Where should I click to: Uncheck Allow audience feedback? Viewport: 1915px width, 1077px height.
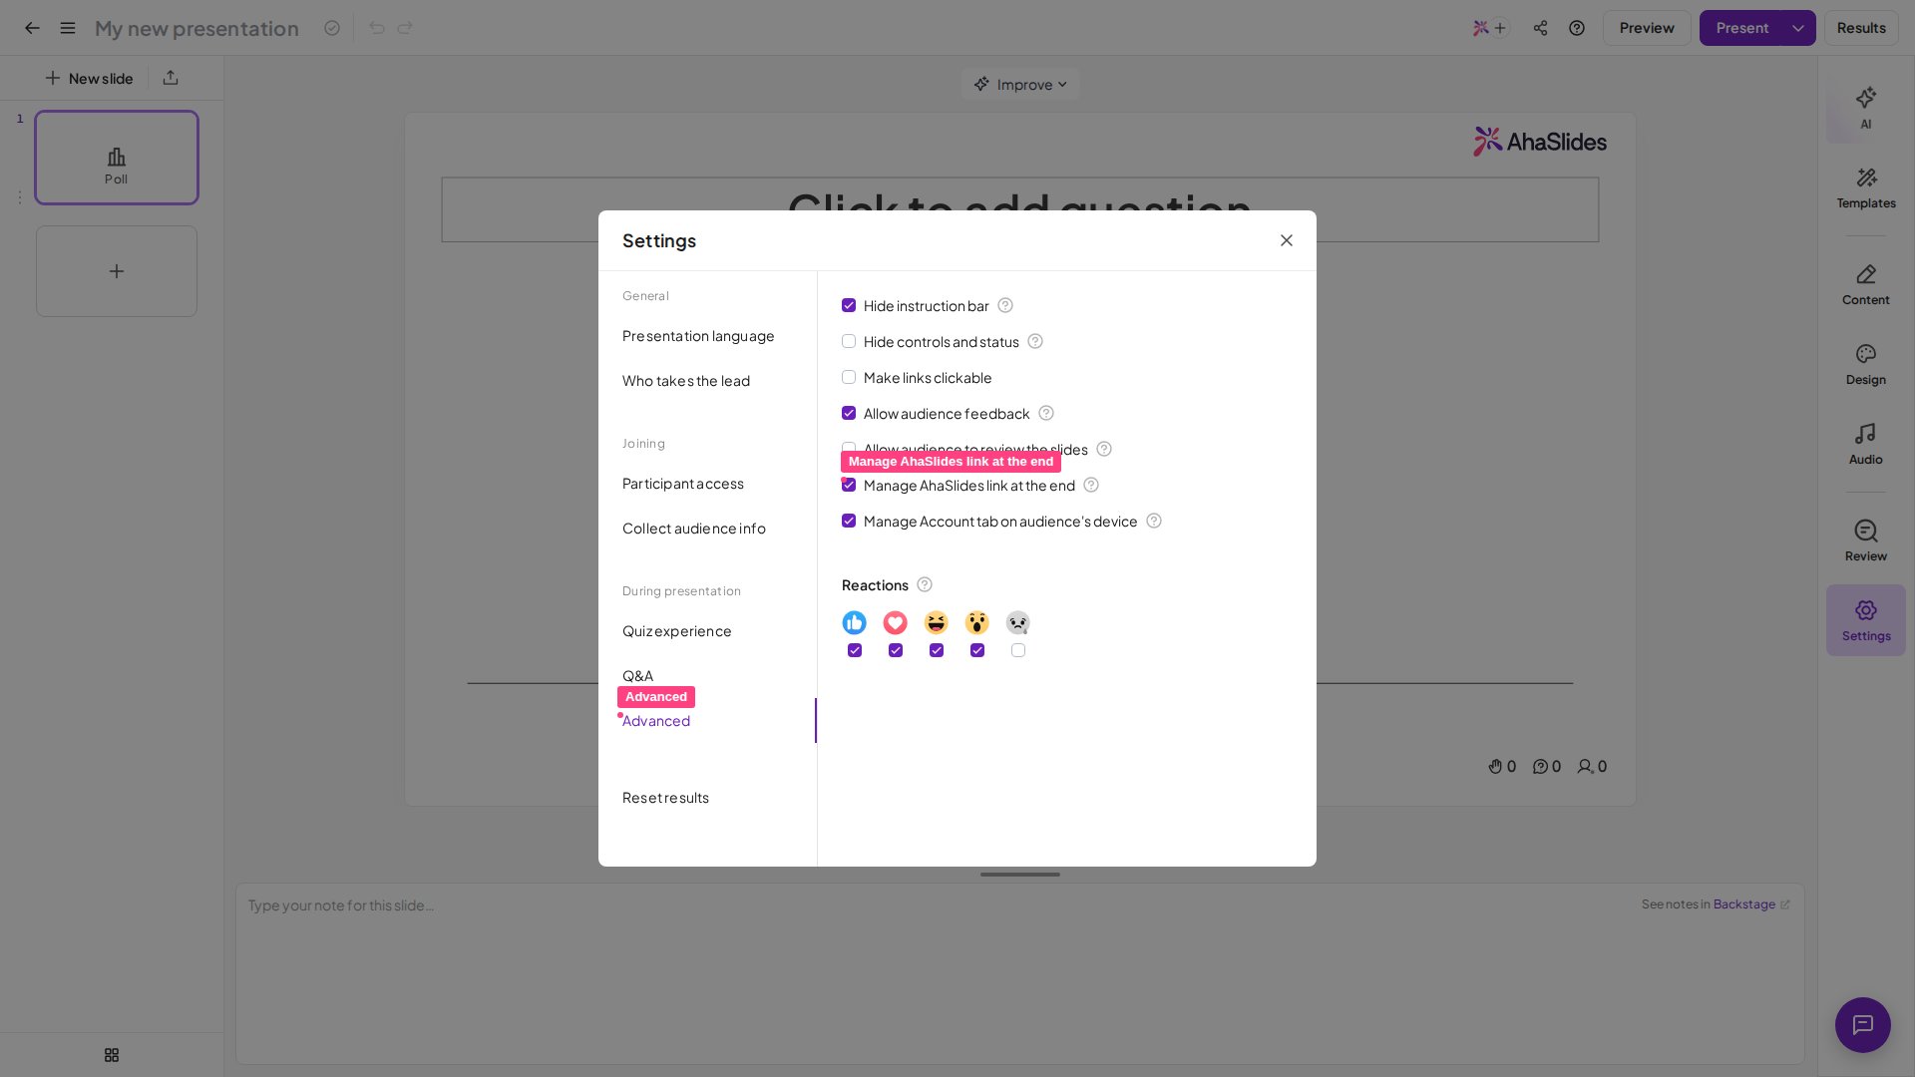pyautogui.click(x=849, y=414)
